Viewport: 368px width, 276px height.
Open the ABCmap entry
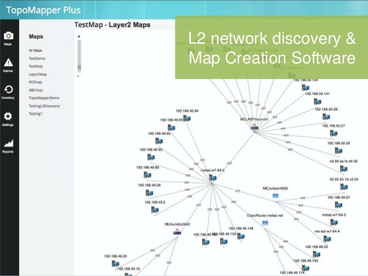pos(36,90)
